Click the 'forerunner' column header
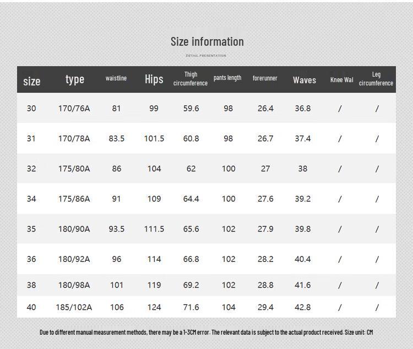Image resolution: width=413 pixels, height=349 pixels. coord(265,78)
